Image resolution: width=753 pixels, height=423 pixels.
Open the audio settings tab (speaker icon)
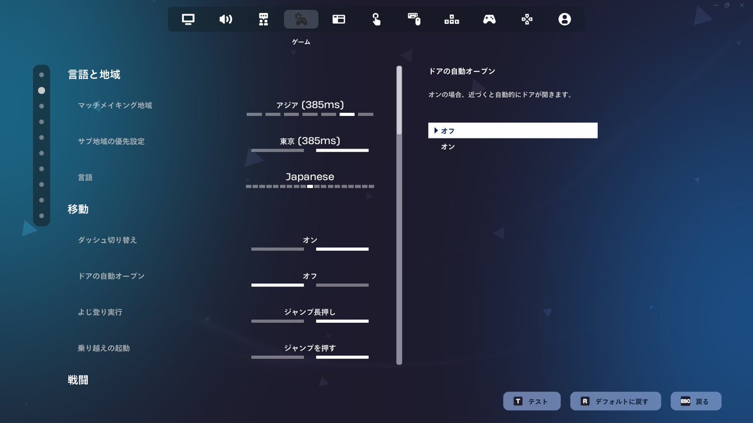[226, 19]
